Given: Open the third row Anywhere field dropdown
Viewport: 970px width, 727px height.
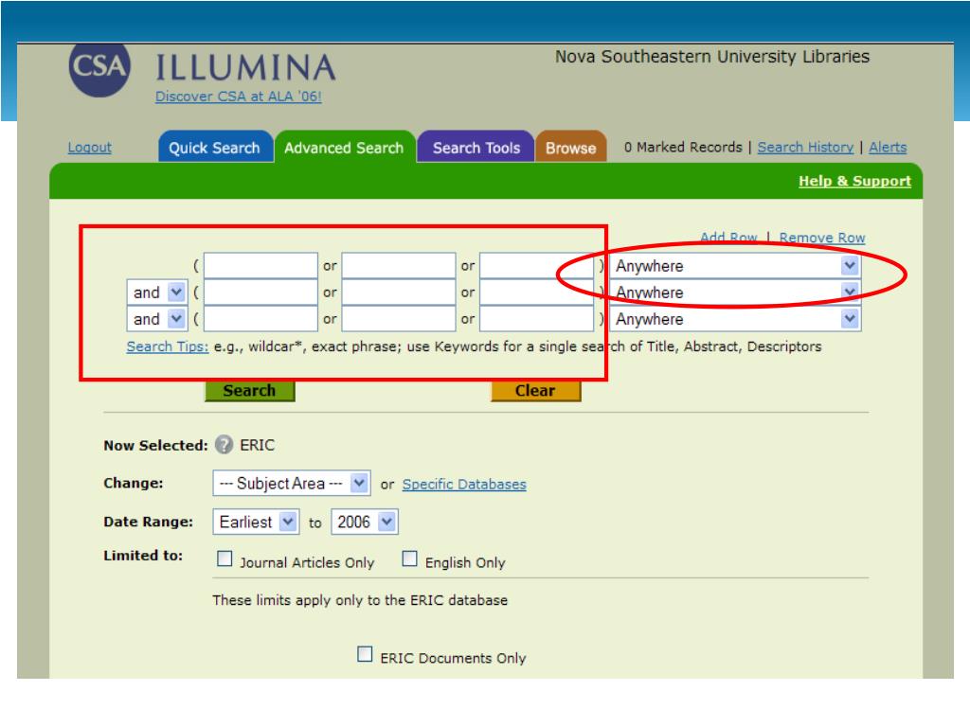Looking at the screenshot, I should pyautogui.click(x=735, y=319).
